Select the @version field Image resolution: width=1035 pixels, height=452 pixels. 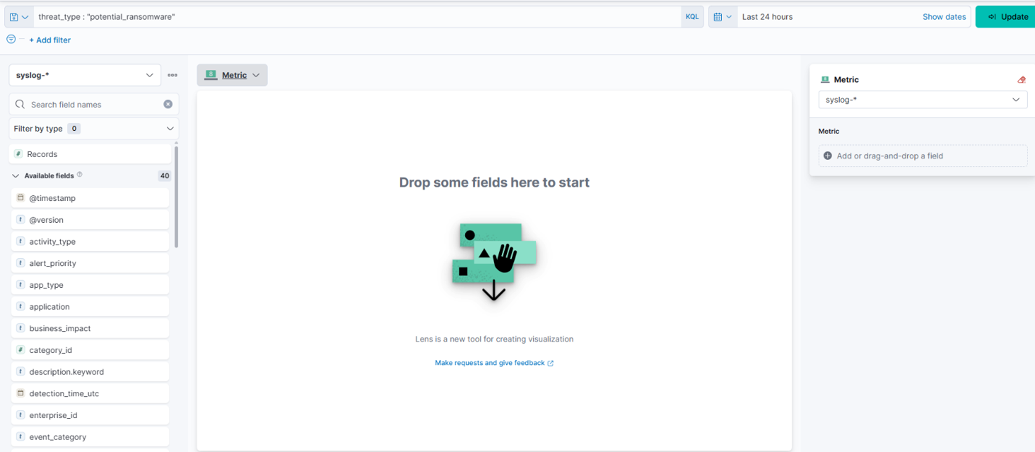point(90,220)
